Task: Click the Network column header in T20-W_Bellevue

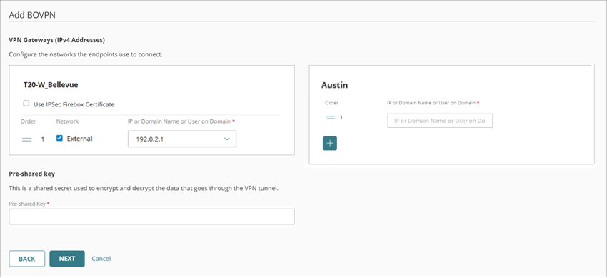Action: pos(67,121)
